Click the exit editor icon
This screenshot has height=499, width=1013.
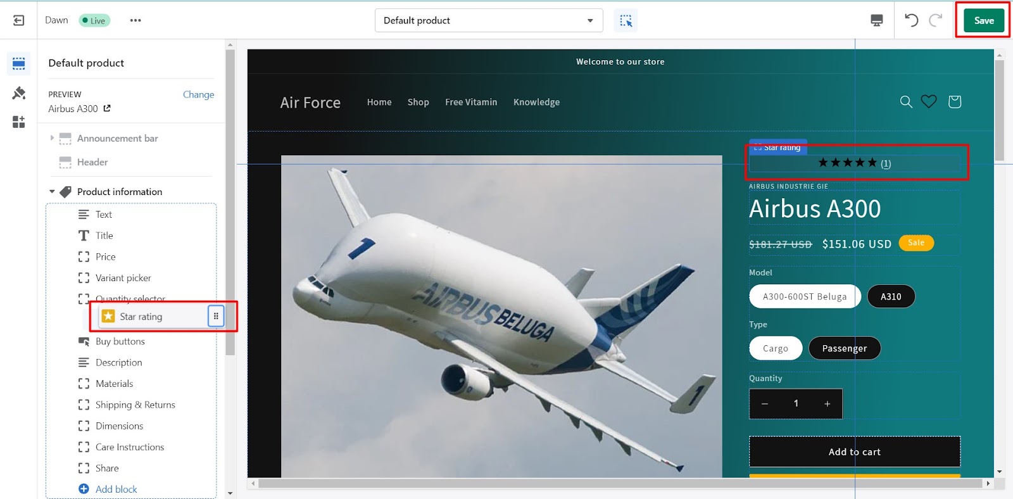19,20
